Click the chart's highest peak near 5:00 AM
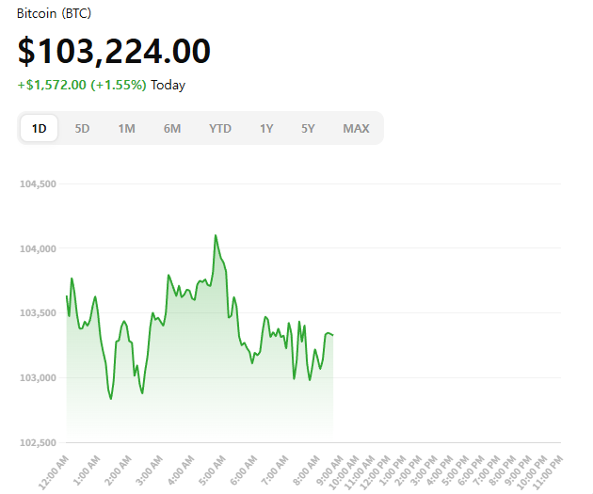Screen dimensions: 593x494 (216, 235)
